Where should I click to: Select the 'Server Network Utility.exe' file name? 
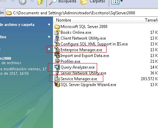(x=83, y=73)
